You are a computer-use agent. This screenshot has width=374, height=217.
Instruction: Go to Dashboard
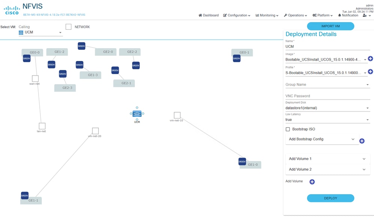209,15
